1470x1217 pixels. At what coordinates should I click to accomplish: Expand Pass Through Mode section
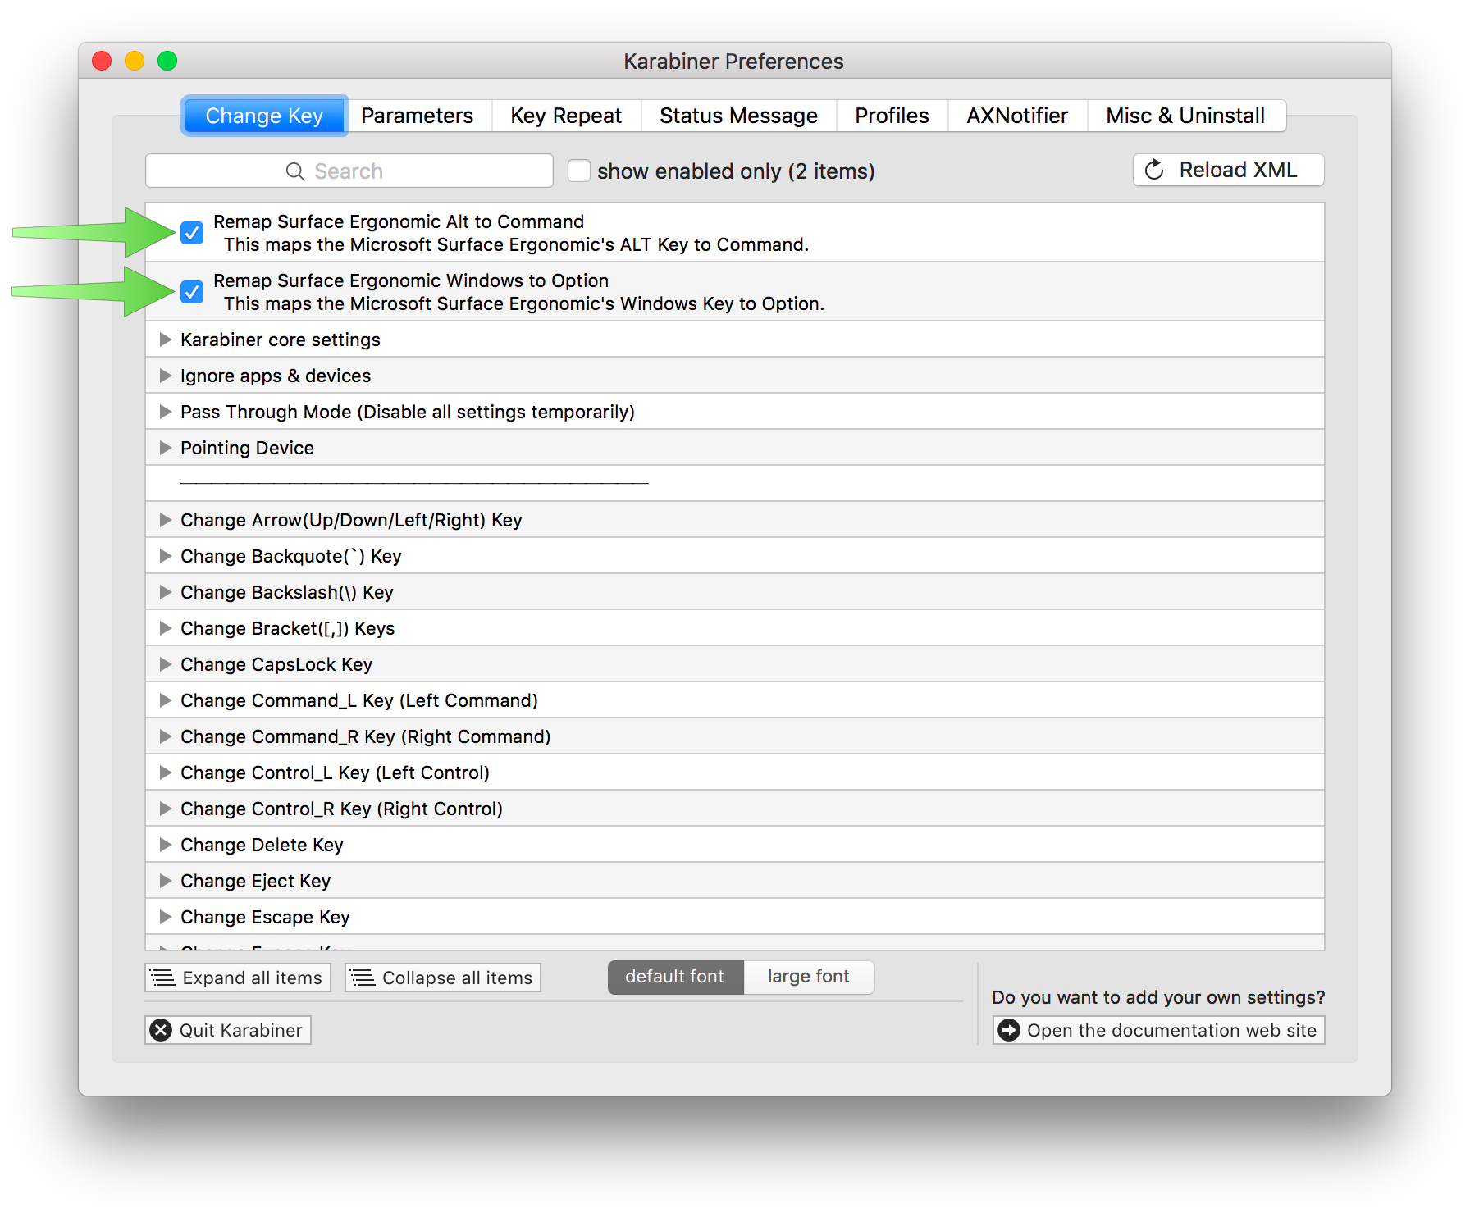point(165,412)
